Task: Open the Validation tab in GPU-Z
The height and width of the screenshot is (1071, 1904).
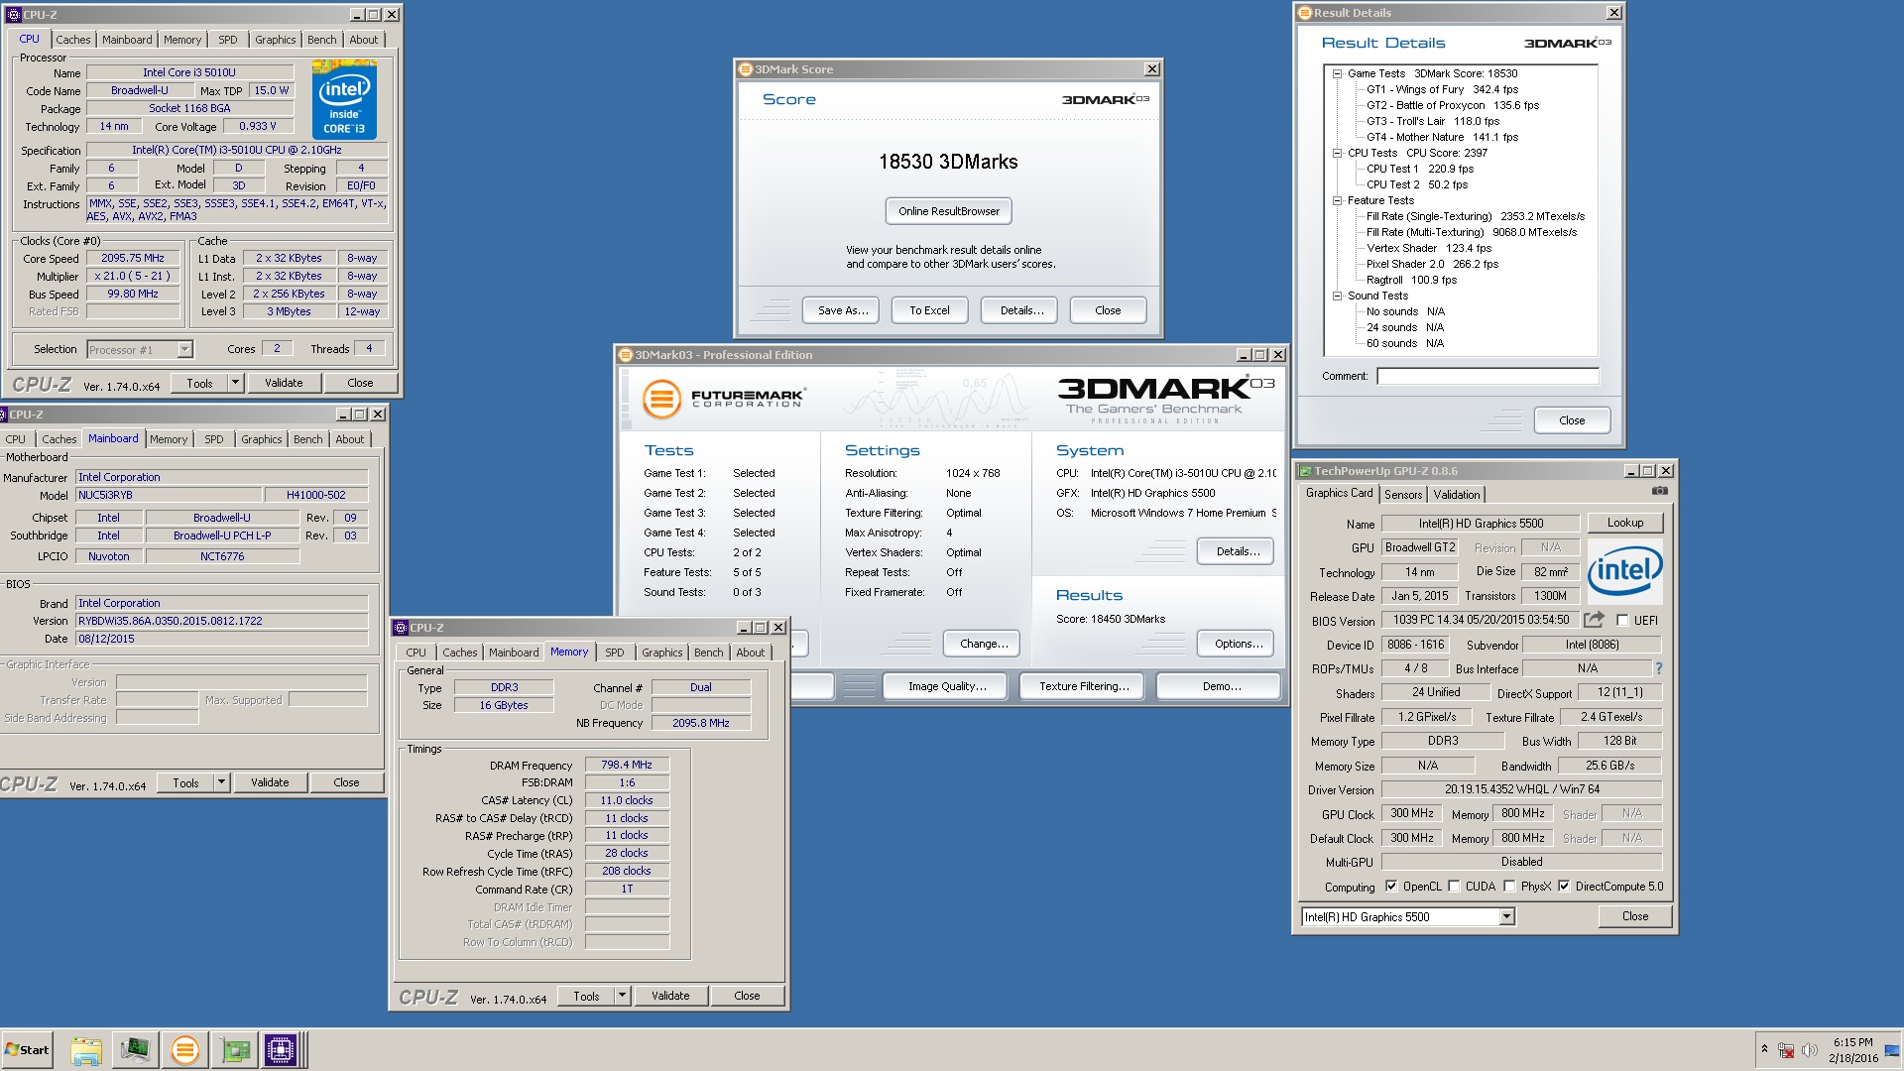Action: click(1457, 494)
